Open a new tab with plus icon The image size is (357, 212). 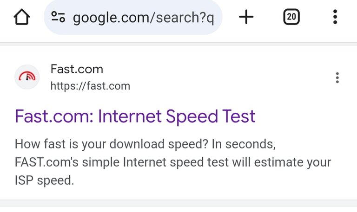click(x=246, y=17)
